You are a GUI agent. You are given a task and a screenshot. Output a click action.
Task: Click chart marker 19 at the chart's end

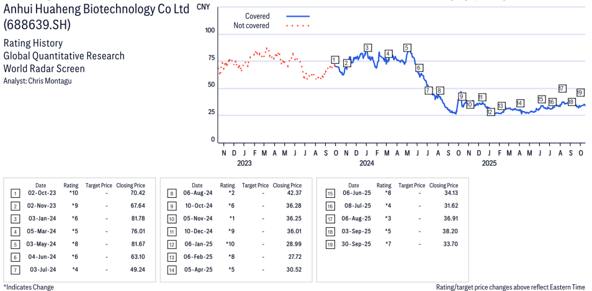[580, 92]
